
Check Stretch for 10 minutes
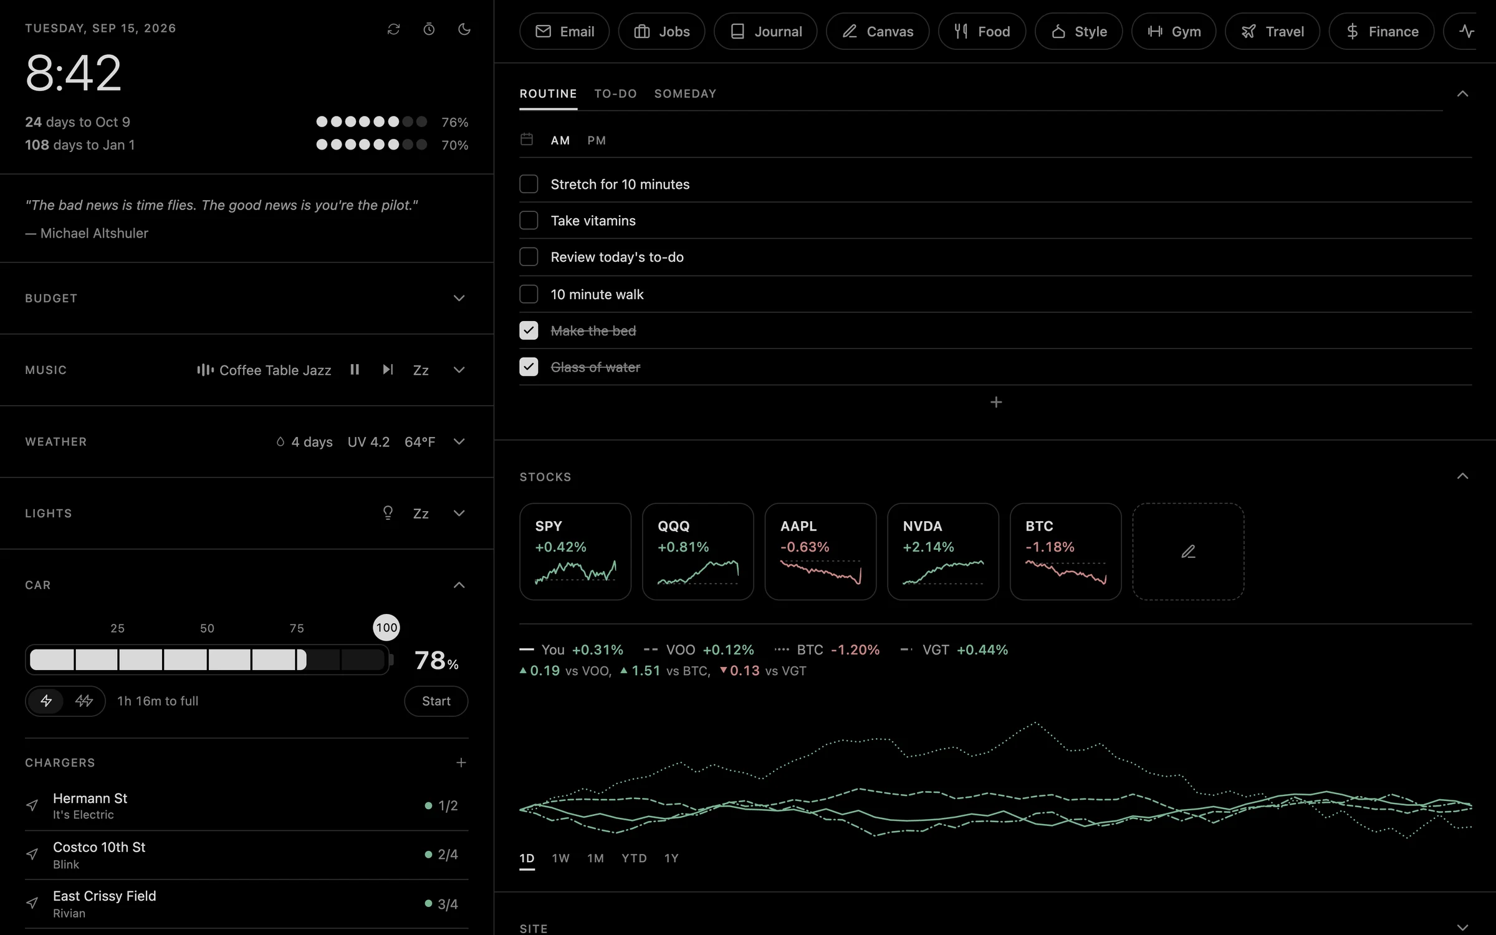(529, 184)
